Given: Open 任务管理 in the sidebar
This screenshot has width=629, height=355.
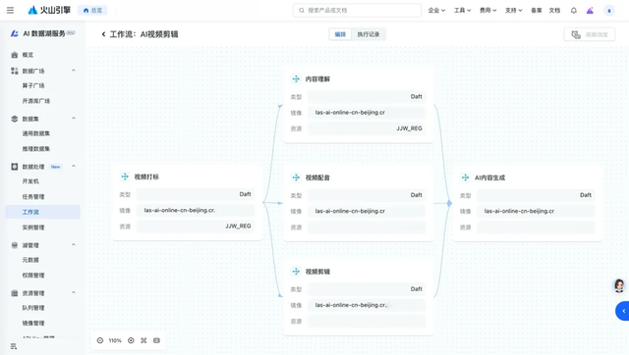Looking at the screenshot, I should (x=33, y=196).
